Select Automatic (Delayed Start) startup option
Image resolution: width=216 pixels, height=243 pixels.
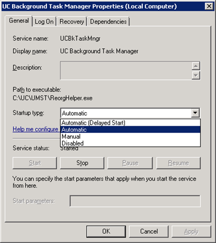[93, 123]
